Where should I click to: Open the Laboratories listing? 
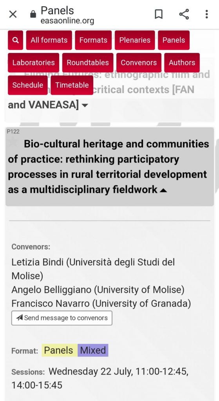[34, 63]
